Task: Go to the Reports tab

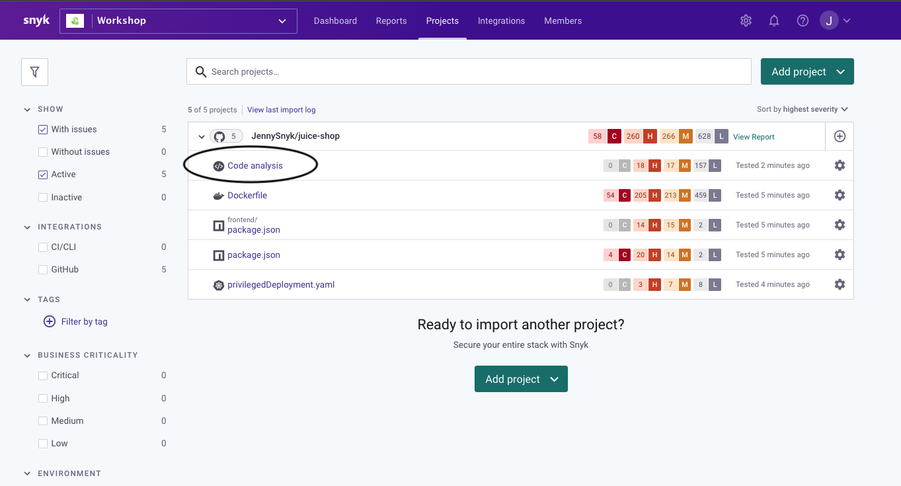Action: pos(391,20)
